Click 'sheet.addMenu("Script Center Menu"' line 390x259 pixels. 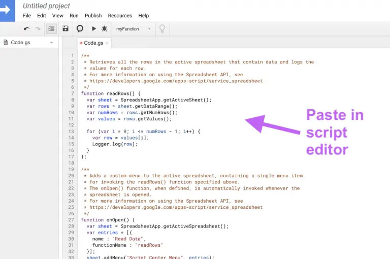[150, 257]
